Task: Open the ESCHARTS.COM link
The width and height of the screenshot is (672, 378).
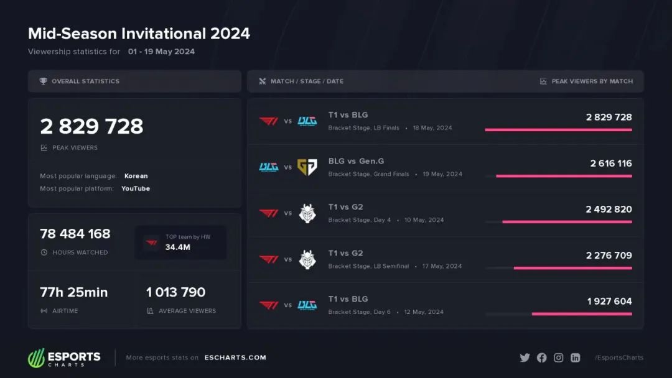Action: [x=235, y=357]
